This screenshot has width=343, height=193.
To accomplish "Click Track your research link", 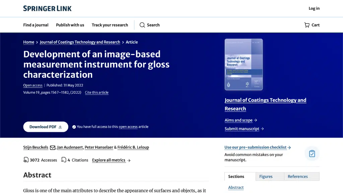I will coord(110,25).
